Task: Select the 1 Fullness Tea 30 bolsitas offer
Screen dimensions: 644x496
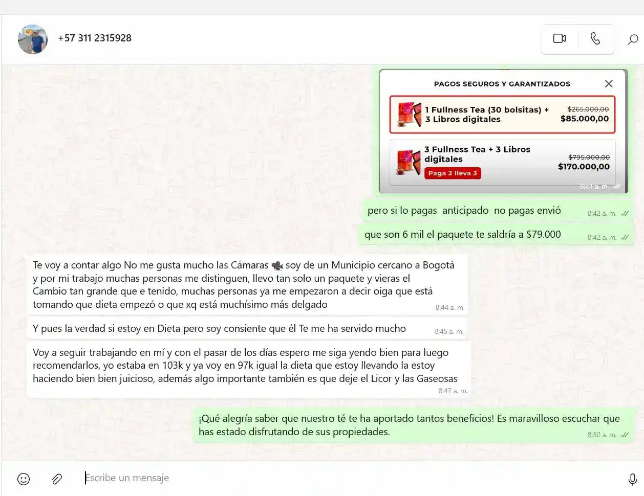Action: coord(502,115)
